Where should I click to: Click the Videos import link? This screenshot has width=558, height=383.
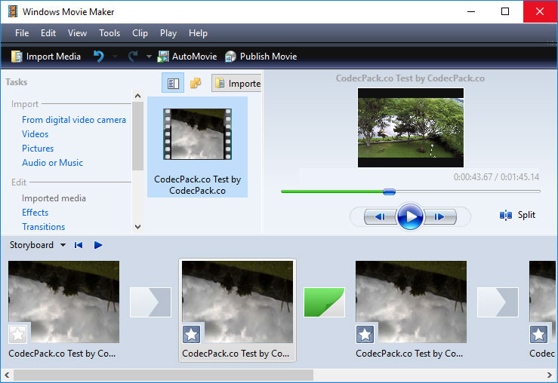(x=35, y=134)
